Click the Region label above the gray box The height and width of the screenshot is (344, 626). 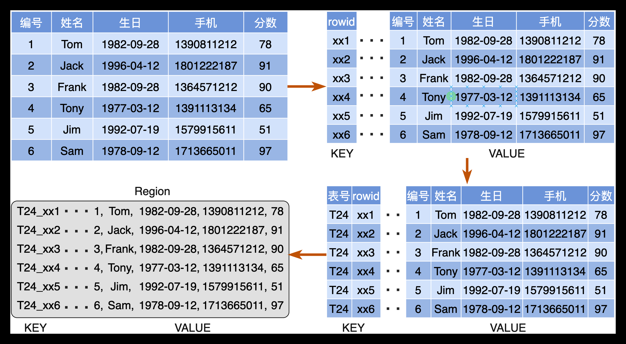pyautogui.click(x=152, y=191)
